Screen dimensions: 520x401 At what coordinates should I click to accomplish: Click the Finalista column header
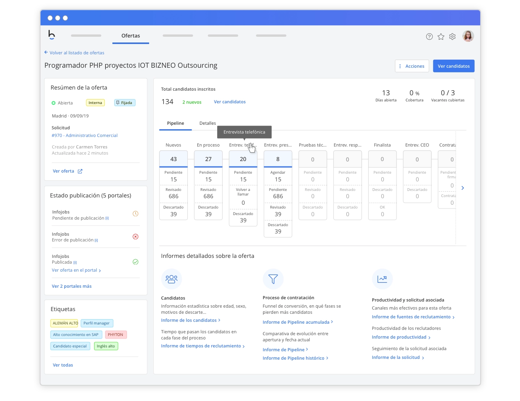(382, 145)
